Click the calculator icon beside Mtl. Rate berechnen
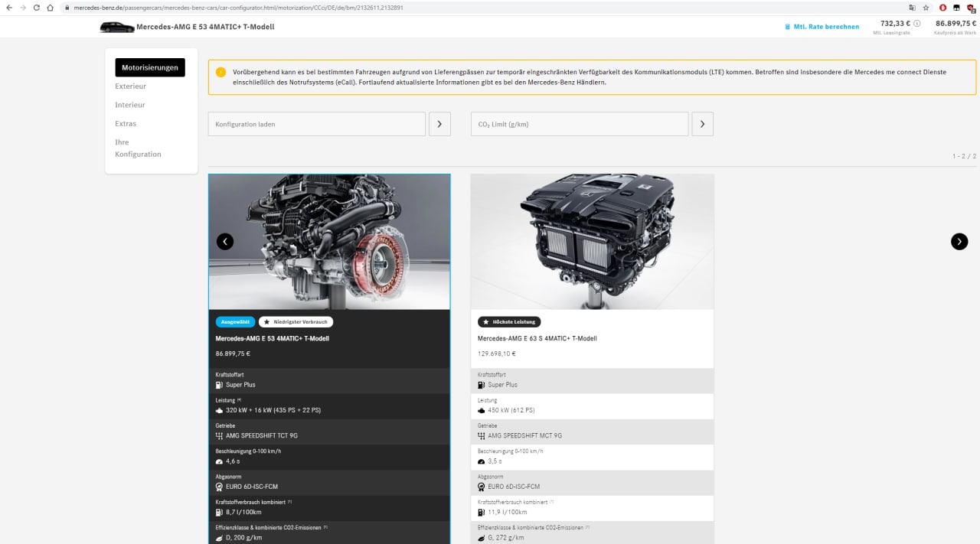 point(787,27)
